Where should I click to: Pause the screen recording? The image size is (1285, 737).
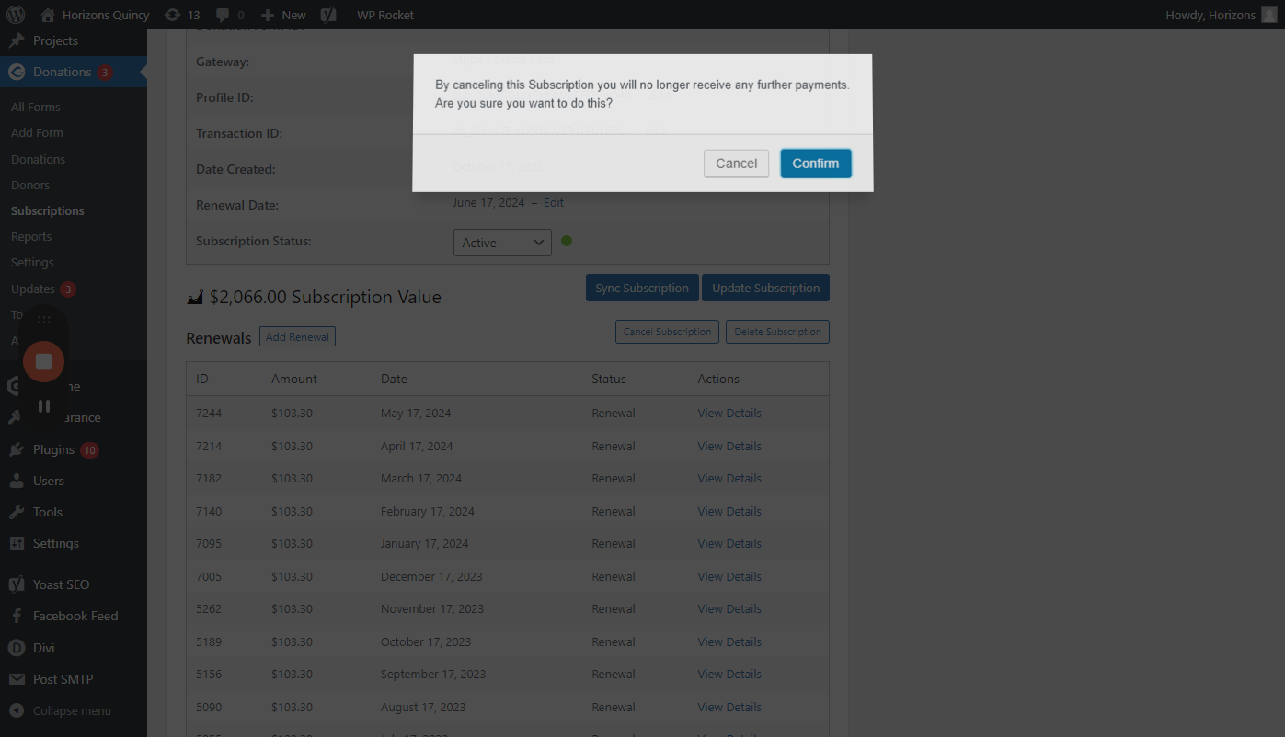pos(43,405)
